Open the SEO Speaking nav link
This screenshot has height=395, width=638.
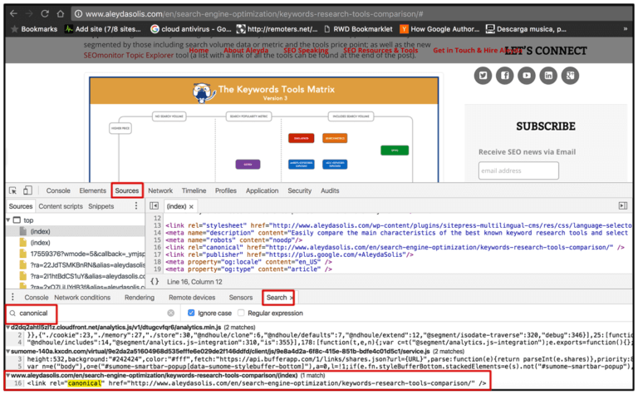[306, 50]
